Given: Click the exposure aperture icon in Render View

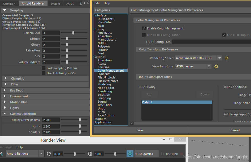Looking at the screenshot, I should pos(49,154).
